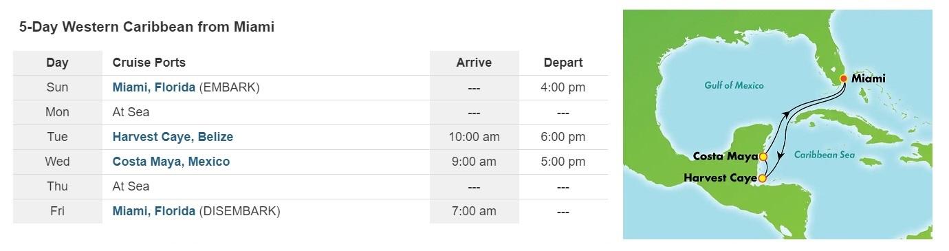Open the Miami, Florida embark link
The height and width of the screenshot is (251, 949).
(x=153, y=87)
